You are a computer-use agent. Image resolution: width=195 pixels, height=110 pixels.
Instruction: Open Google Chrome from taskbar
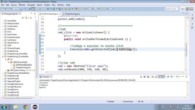[x=26, y=107]
